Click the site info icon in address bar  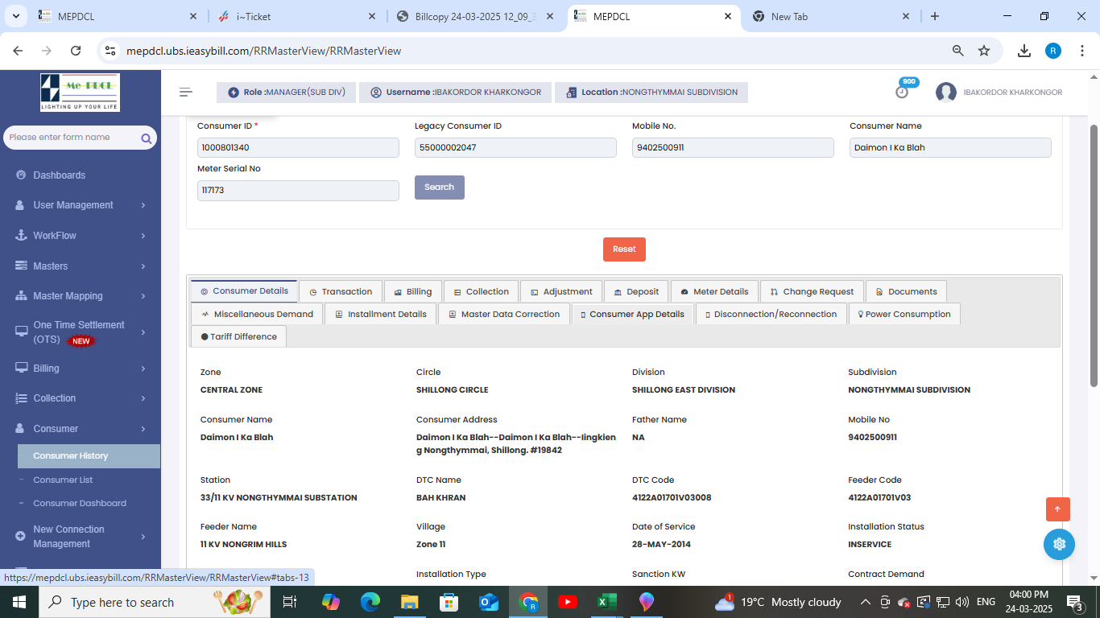coord(111,51)
